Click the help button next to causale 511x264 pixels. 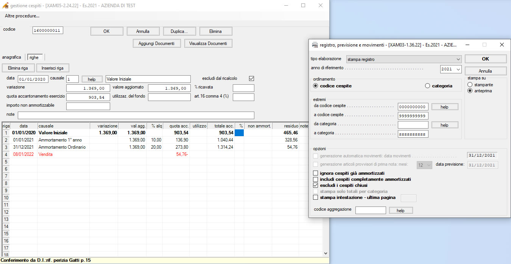92,79
